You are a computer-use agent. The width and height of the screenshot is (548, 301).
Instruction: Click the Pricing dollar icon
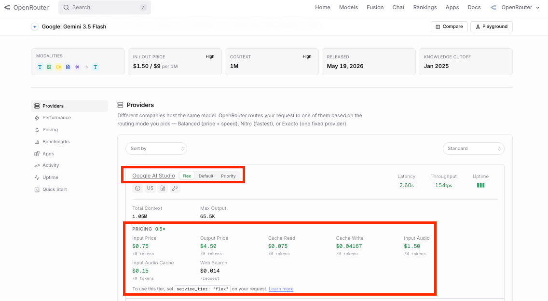[37, 130]
